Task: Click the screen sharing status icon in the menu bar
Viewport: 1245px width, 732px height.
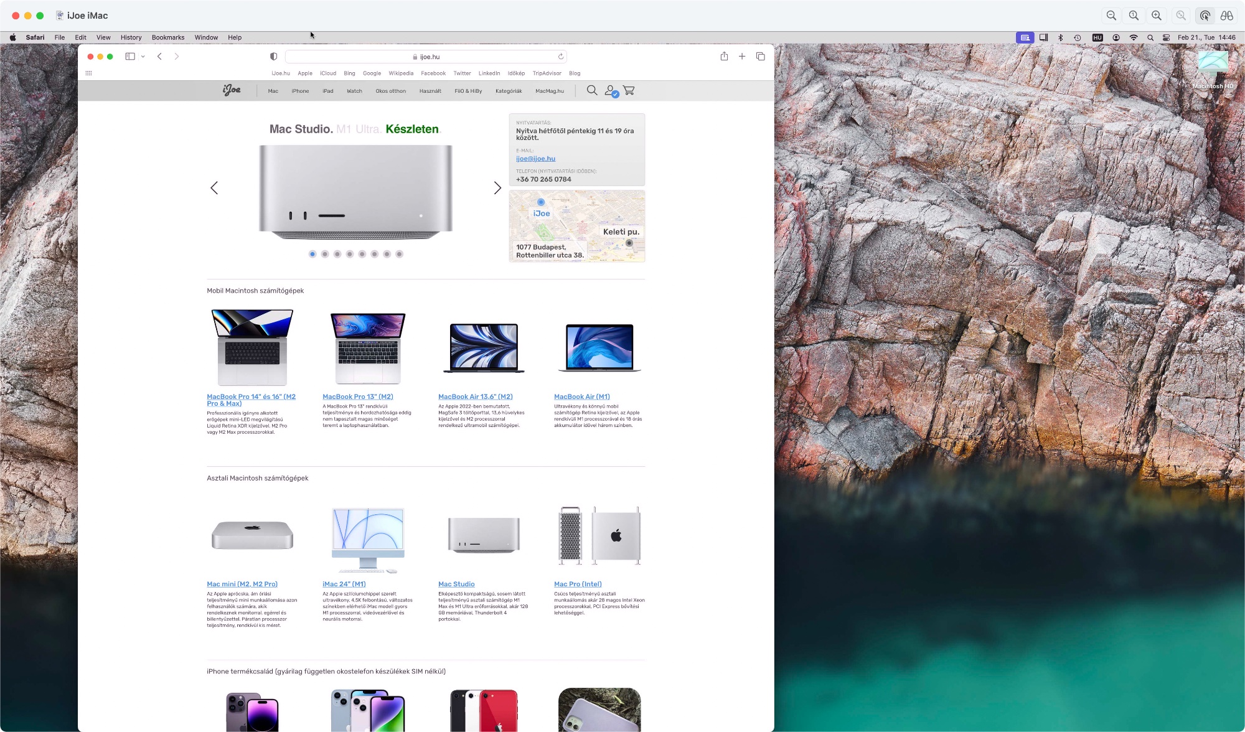Action: (x=1025, y=37)
